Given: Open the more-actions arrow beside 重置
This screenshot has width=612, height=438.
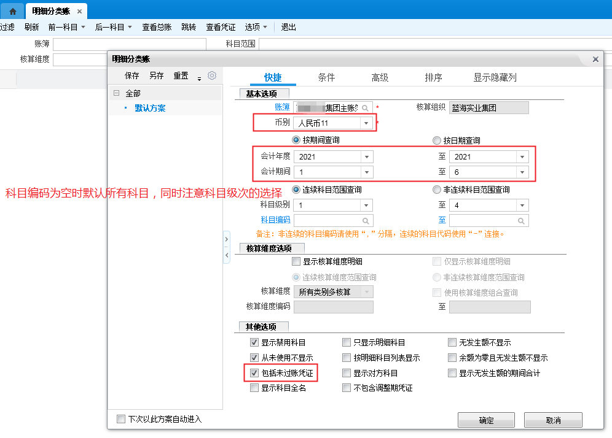Looking at the screenshot, I should click(199, 79).
